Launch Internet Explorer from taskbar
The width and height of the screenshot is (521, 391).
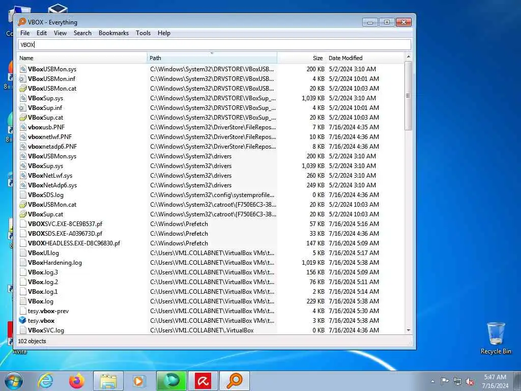tap(45, 381)
